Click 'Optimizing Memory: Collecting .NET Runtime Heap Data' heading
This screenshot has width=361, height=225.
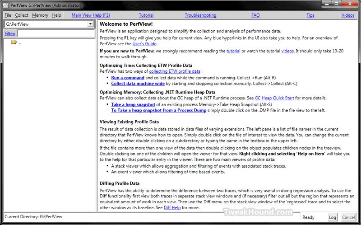click(157, 92)
